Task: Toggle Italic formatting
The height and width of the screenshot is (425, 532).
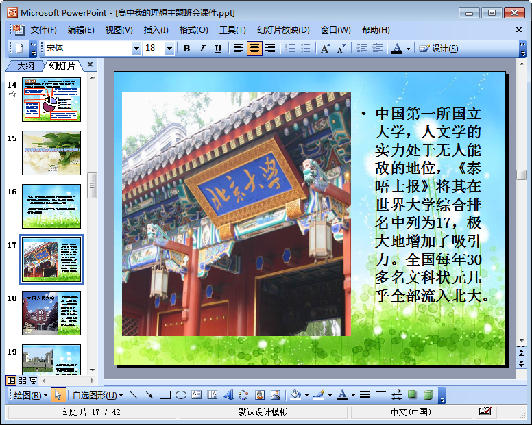Action: point(202,49)
